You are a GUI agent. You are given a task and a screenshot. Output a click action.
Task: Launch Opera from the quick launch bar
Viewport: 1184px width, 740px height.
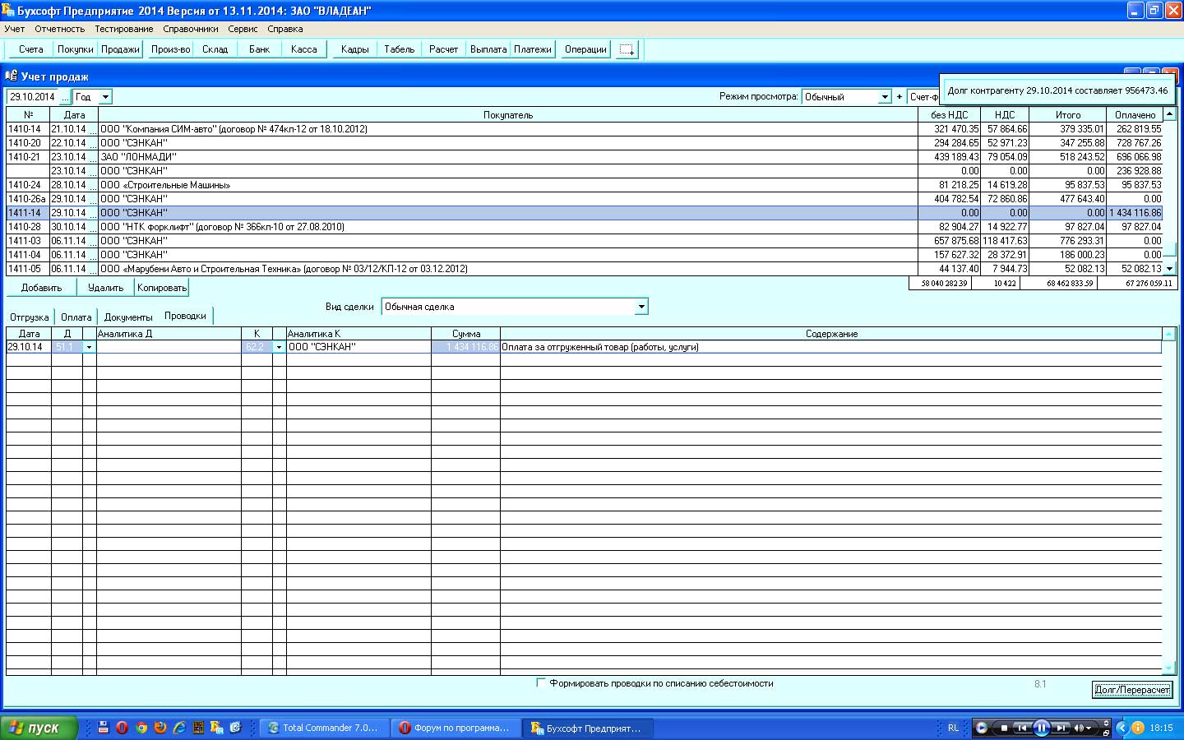(122, 728)
